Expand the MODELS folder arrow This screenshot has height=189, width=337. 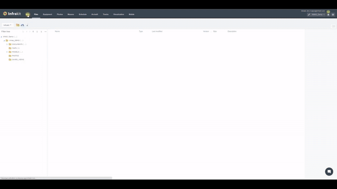coord(7,52)
